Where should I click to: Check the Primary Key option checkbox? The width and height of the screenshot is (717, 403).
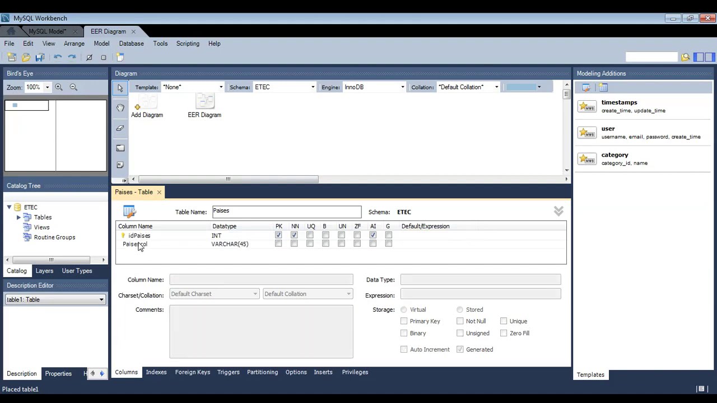[x=404, y=321]
